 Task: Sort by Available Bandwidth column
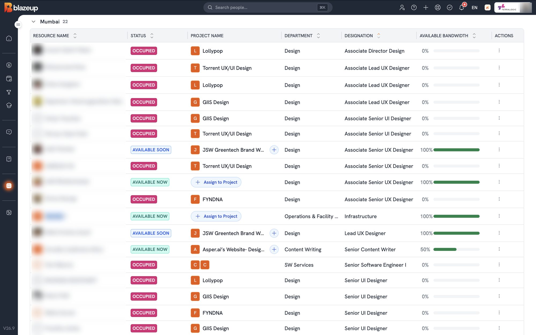tap(474, 36)
